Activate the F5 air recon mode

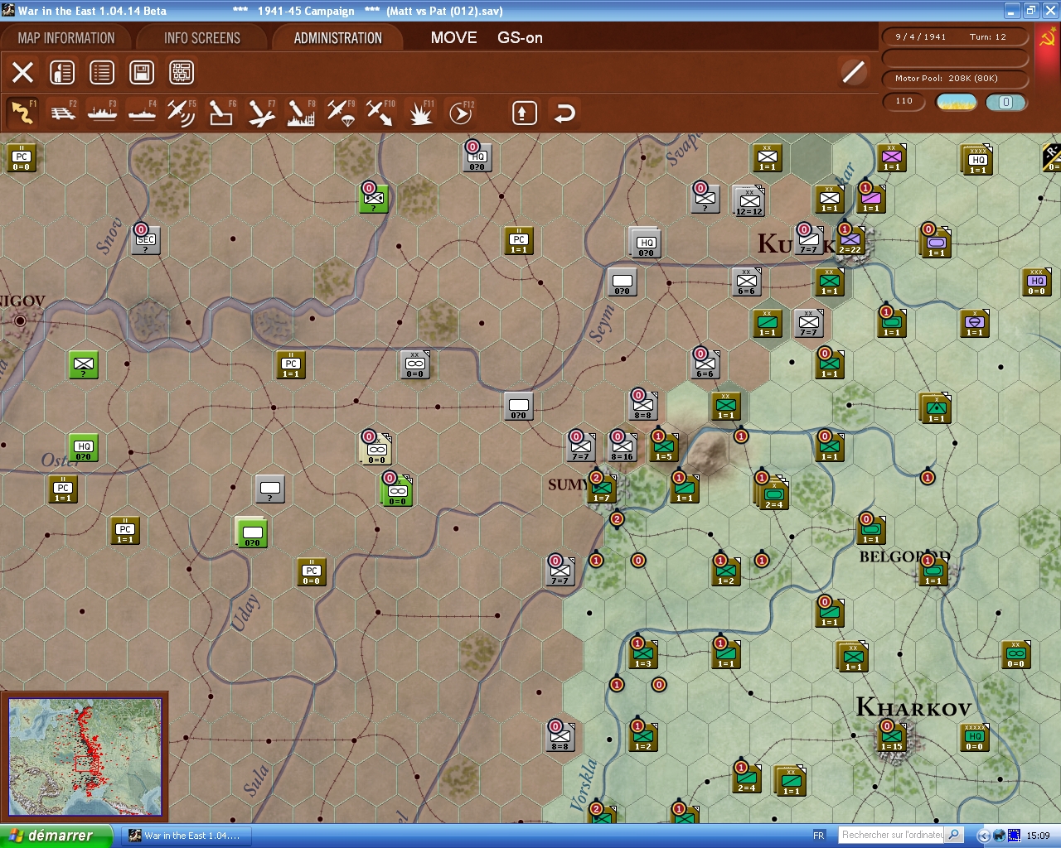click(x=182, y=112)
